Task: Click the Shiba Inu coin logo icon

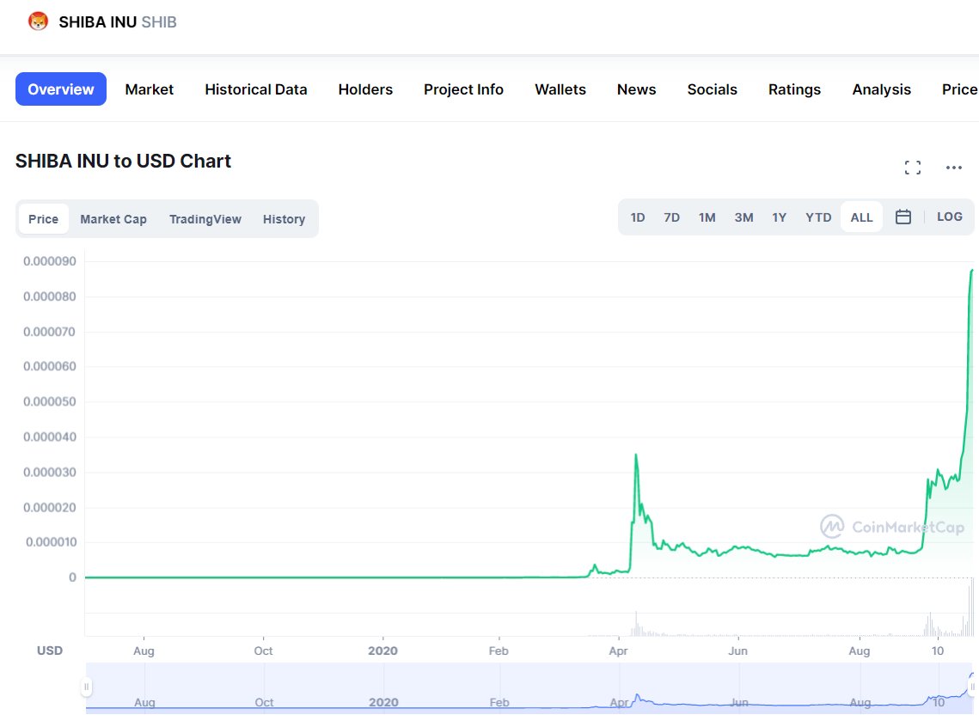Action: [x=38, y=21]
